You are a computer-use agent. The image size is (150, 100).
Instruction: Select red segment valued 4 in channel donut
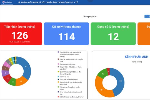click(x=109, y=72)
